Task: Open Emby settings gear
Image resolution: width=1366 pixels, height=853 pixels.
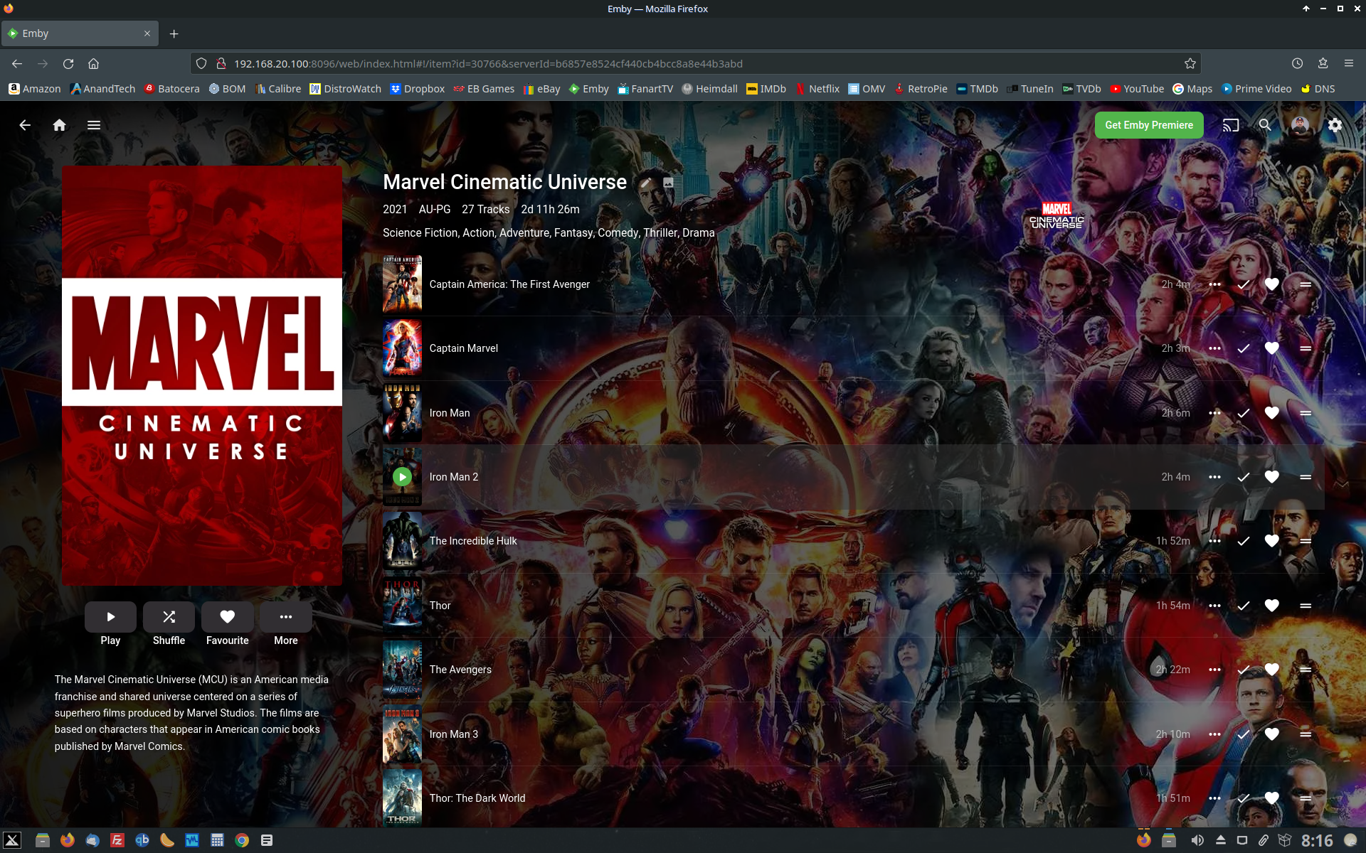Action: pos(1335,125)
